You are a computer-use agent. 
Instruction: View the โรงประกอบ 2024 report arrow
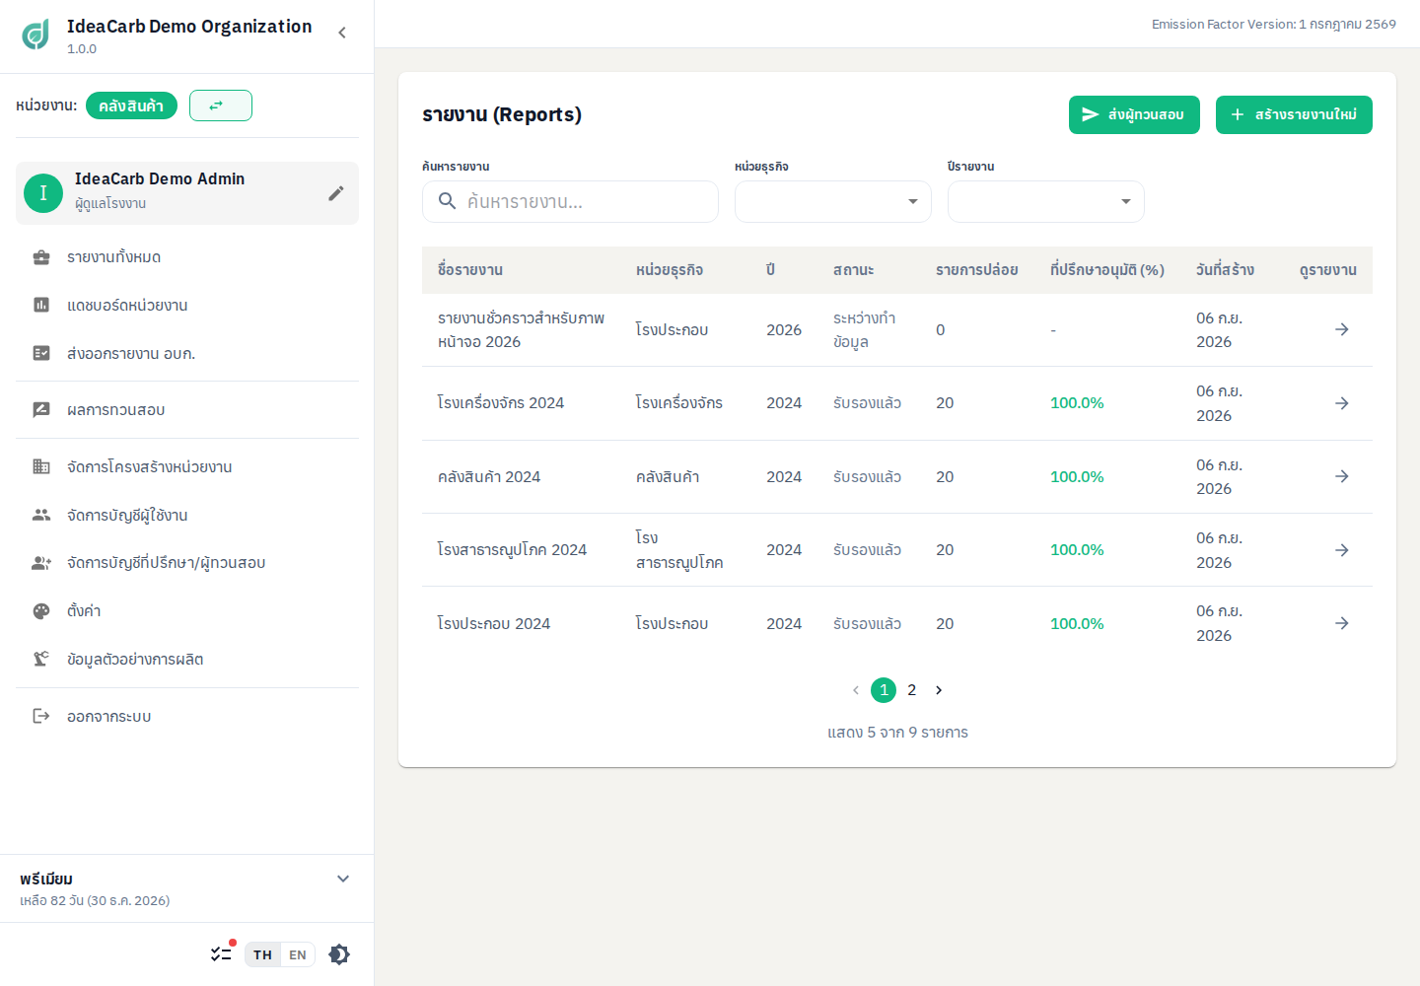pyautogui.click(x=1342, y=623)
